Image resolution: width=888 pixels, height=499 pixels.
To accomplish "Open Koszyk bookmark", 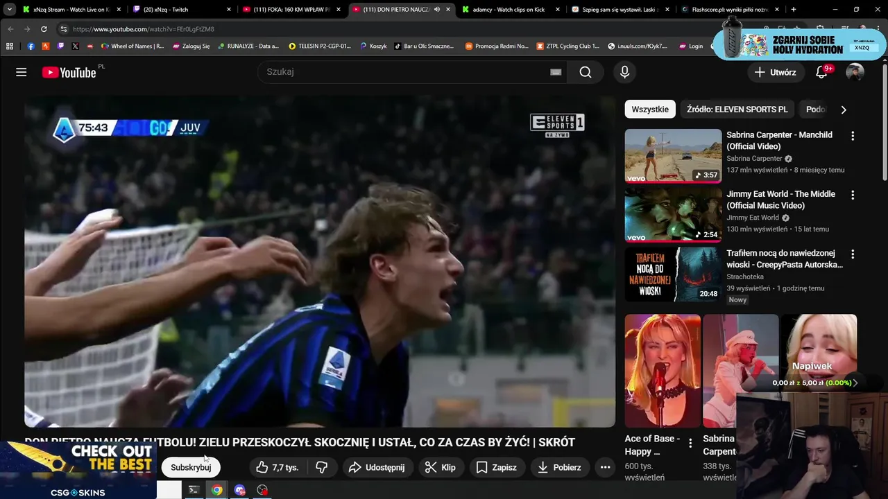I will tap(373, 46).
